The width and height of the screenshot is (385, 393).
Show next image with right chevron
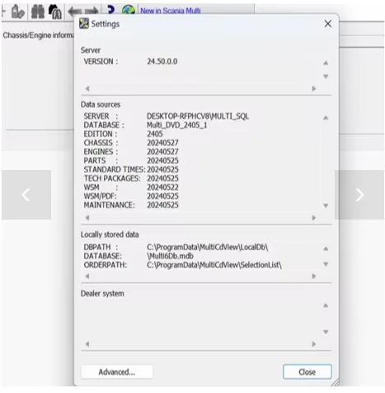359,195
